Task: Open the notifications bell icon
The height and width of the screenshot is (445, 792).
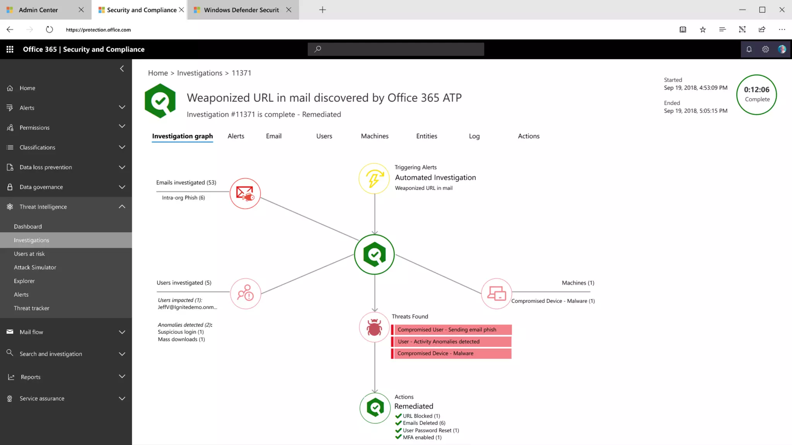Action: pyautogui.click(x=749, y=49)
